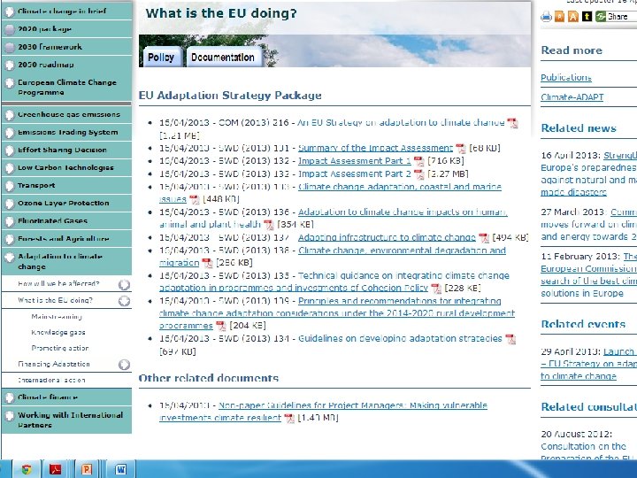The height and width of the screenshot is (478, 637).
Task: Open PDF icon beside investments climate resilient
Action: 288,418
